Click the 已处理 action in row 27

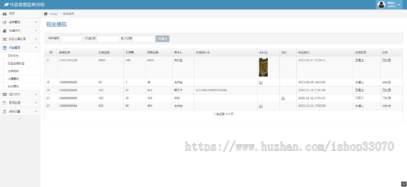(387, 60)
